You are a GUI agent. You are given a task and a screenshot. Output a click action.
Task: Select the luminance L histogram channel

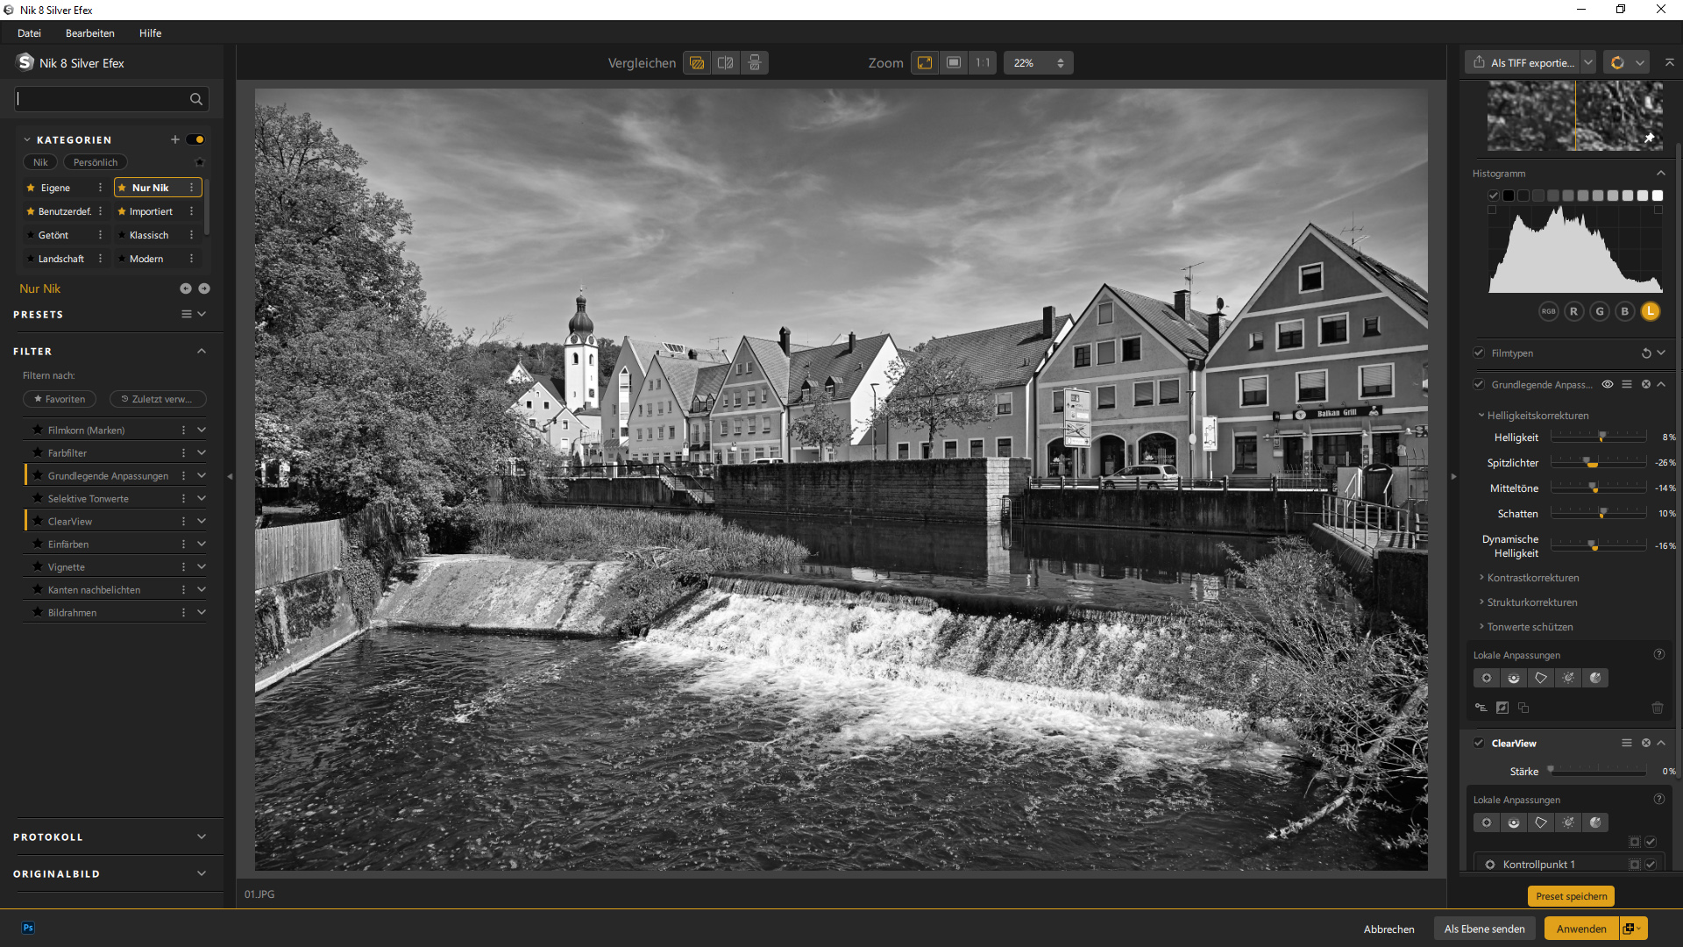[1650, 311]
